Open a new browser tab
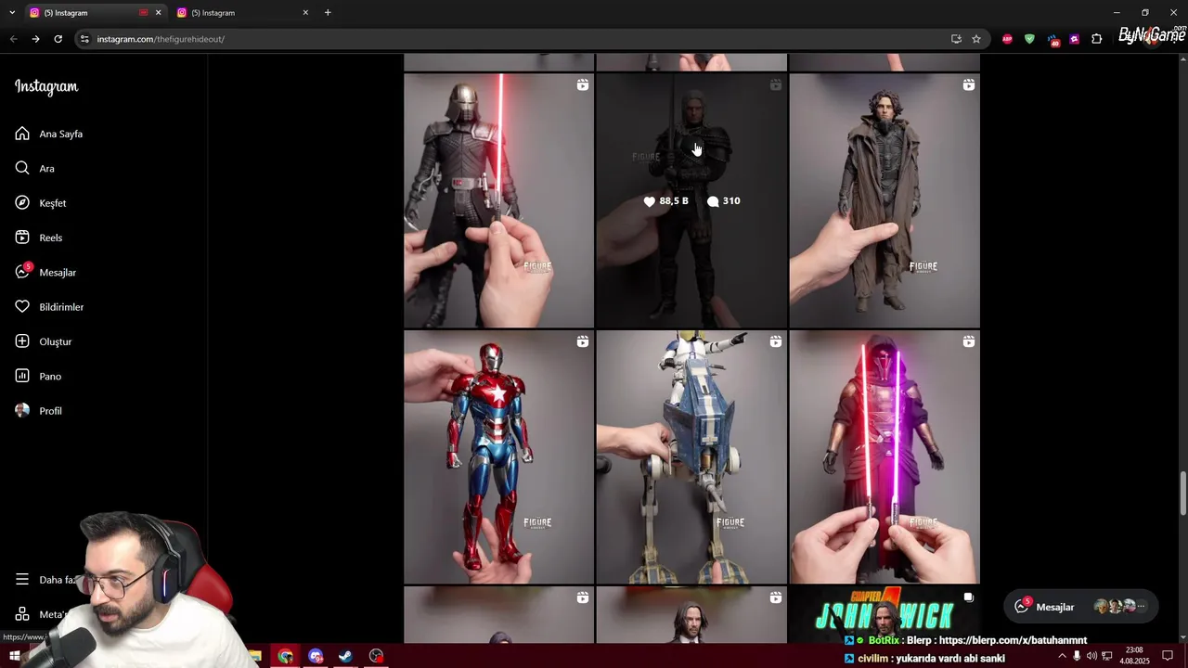Image resolution: width=1188 pixels, height=668 pixels. (x=328, y=12)
